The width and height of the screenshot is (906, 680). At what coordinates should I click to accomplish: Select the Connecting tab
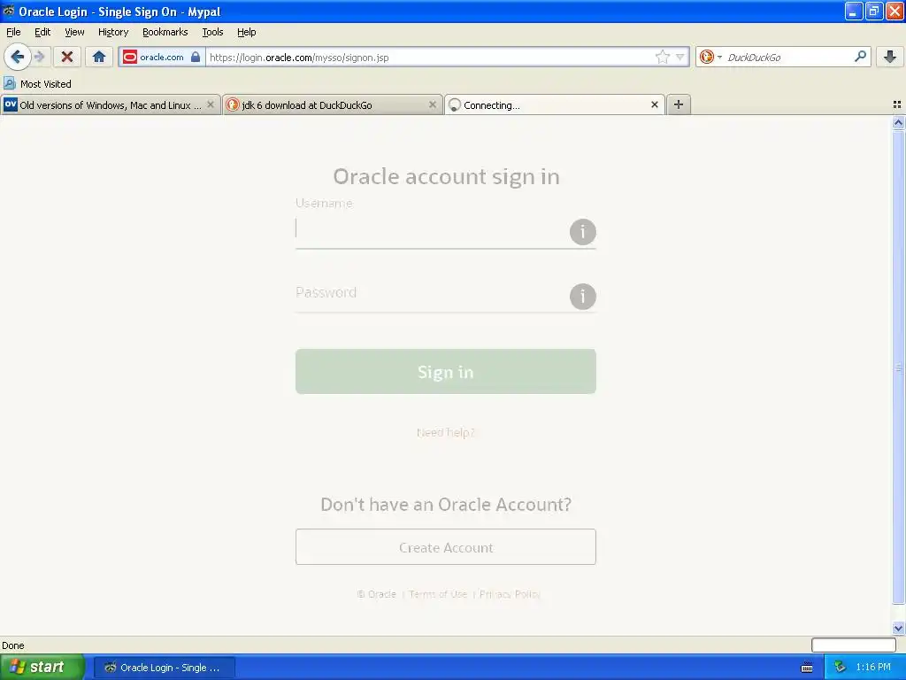(x=555, y=104)
